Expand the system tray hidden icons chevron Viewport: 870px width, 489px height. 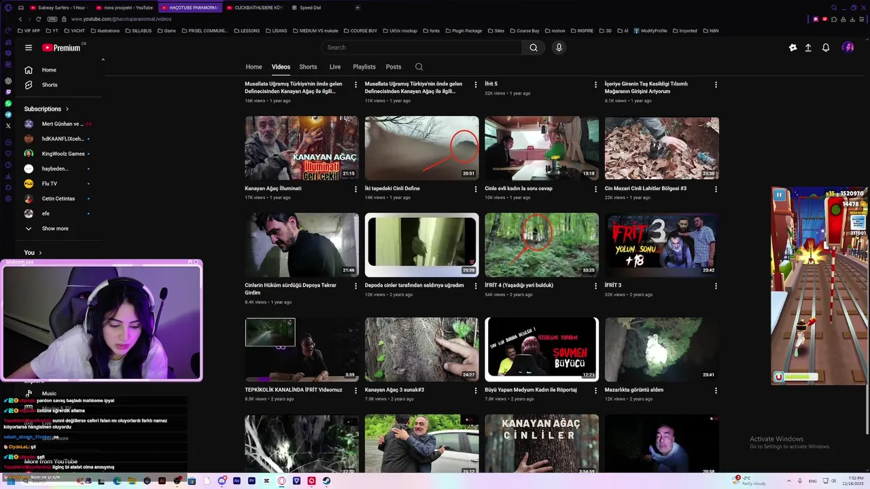pyautogui.click(x=788, y=481)
